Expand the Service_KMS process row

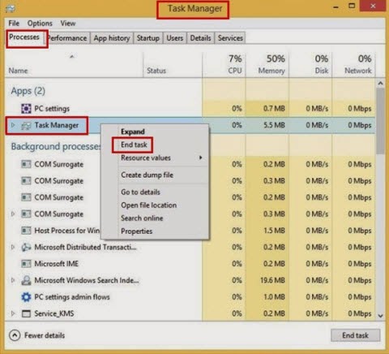(x=13, y=313)
